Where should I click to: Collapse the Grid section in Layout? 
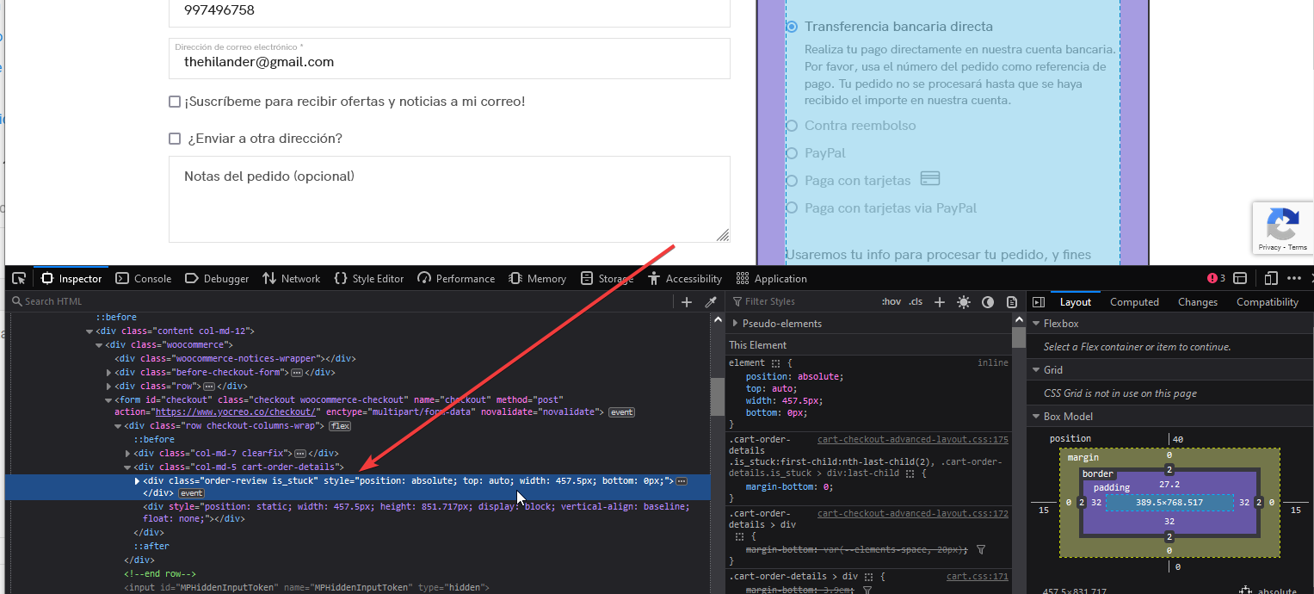1035,370
